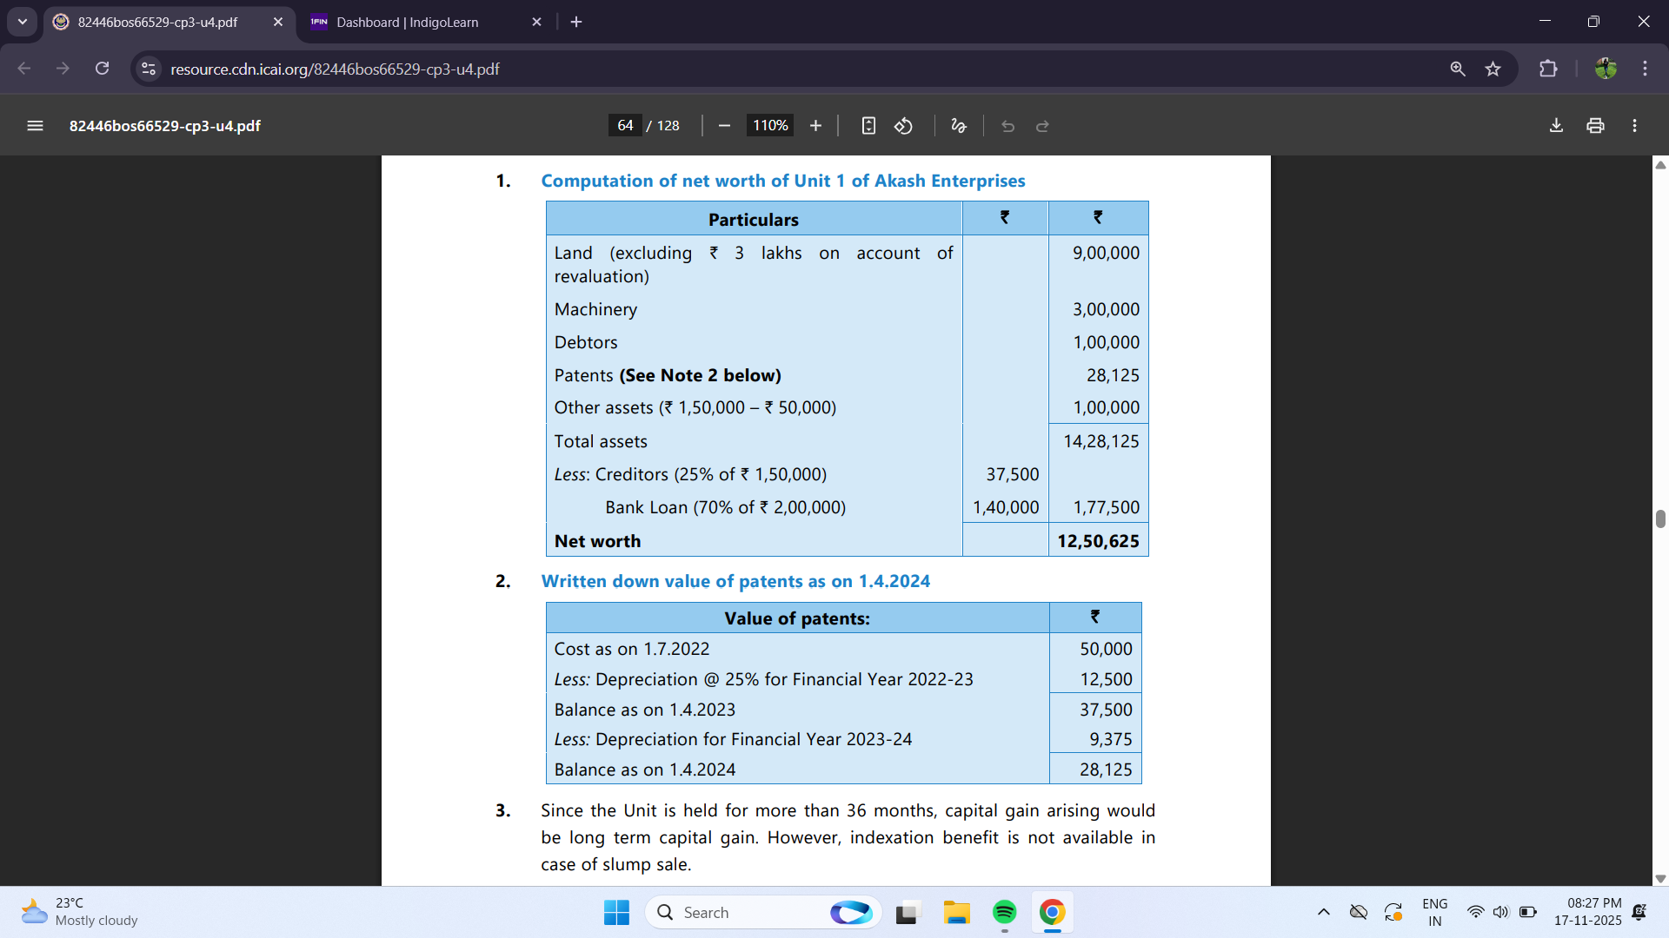Select the draw annotation tool
This screenshot has width=1669, height=938.
[959, 126]
